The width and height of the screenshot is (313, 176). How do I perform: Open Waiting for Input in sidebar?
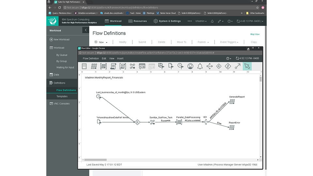(65, 67)
